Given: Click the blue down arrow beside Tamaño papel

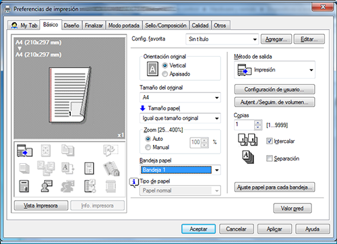Looking at the screenshot, I should (143, 109).
